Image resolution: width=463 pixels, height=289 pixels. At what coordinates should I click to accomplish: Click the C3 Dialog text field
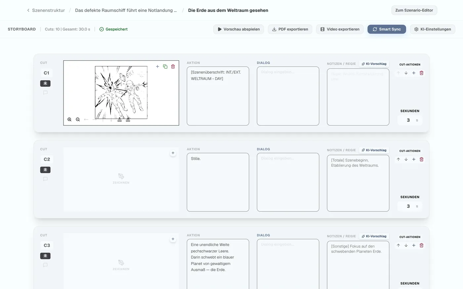[288, 264]
